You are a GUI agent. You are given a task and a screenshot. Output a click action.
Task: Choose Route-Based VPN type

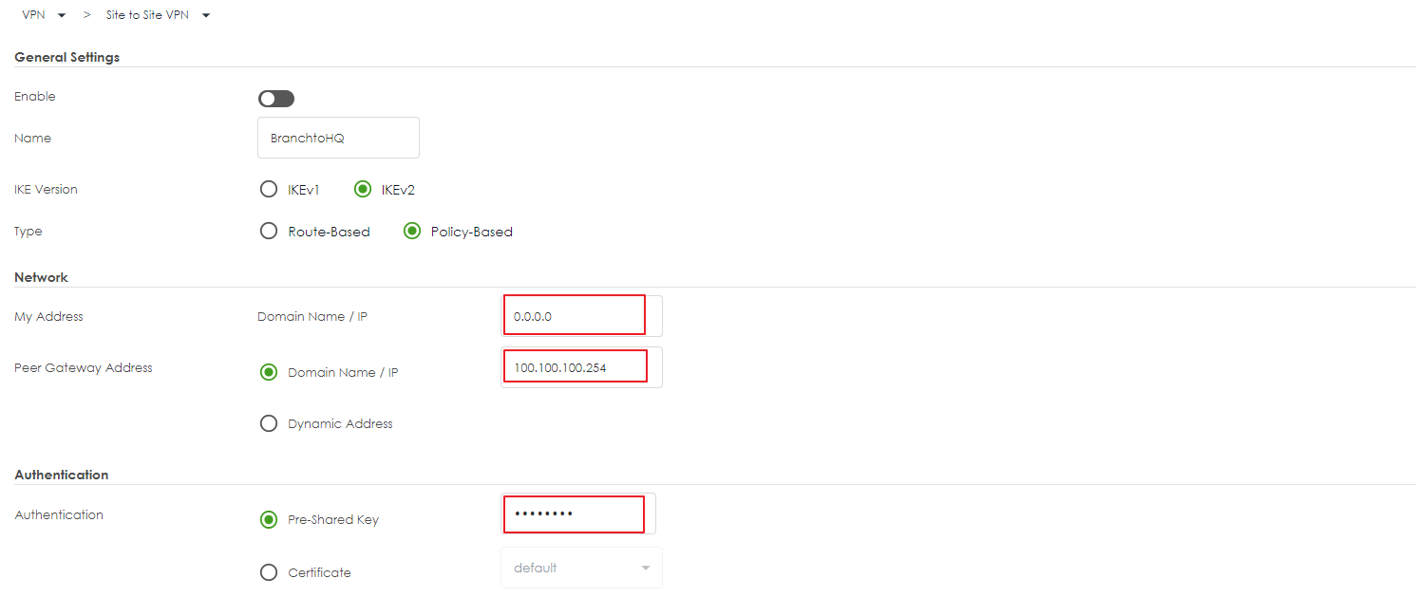(x=268, y=231)
